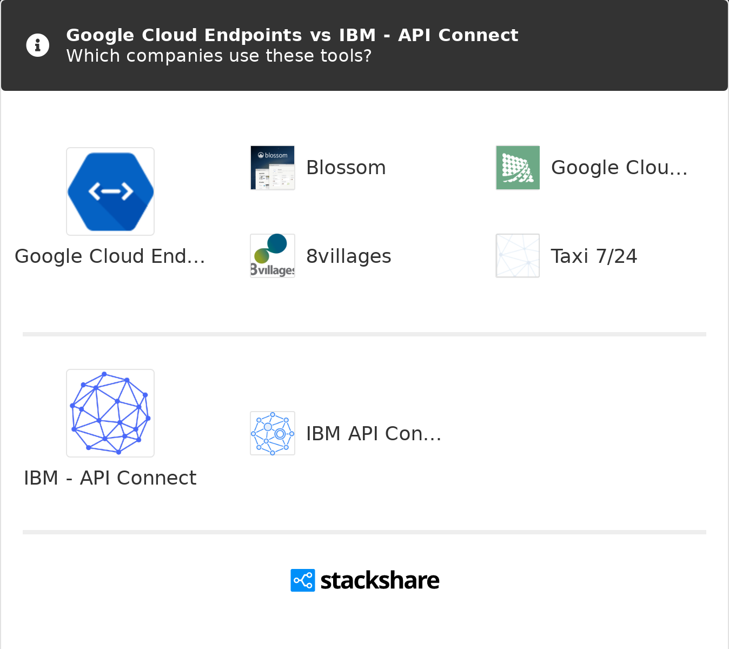Click the stackshare wordmark text
This screenshot has height=649, width=729.
click(x=380, y=581)
